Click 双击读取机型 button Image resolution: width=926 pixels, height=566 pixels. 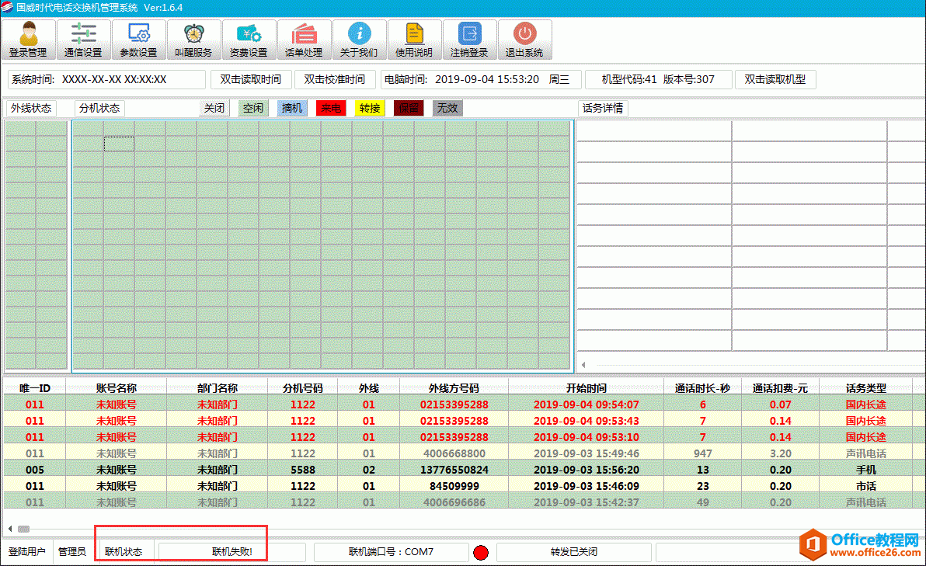[x=775, y=79]
